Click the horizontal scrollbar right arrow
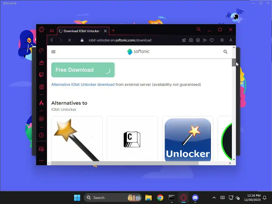Viewport: 272px width, 204px height. coord(230,163)
